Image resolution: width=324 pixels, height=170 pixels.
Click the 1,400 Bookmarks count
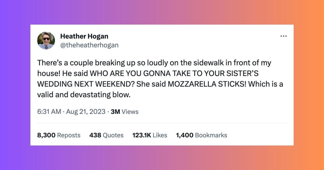click(201, 135)
